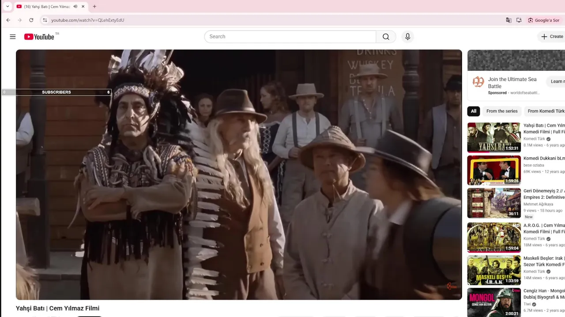Start voice search with microphone icon
The image size is (565, 317).
pyautogui.click(x=407, y=37)
